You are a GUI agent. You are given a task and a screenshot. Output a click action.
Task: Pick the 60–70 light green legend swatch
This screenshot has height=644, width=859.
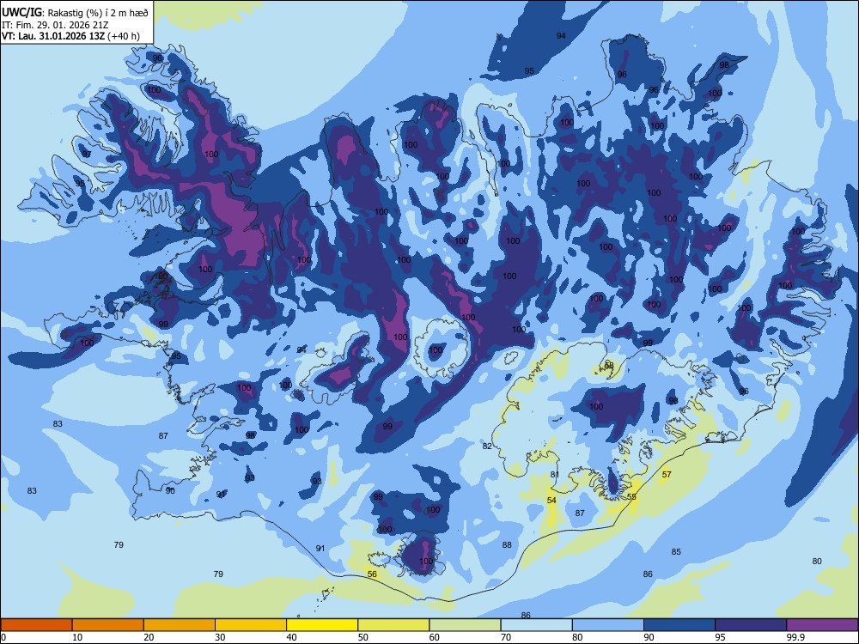click(x=465, y=625)
